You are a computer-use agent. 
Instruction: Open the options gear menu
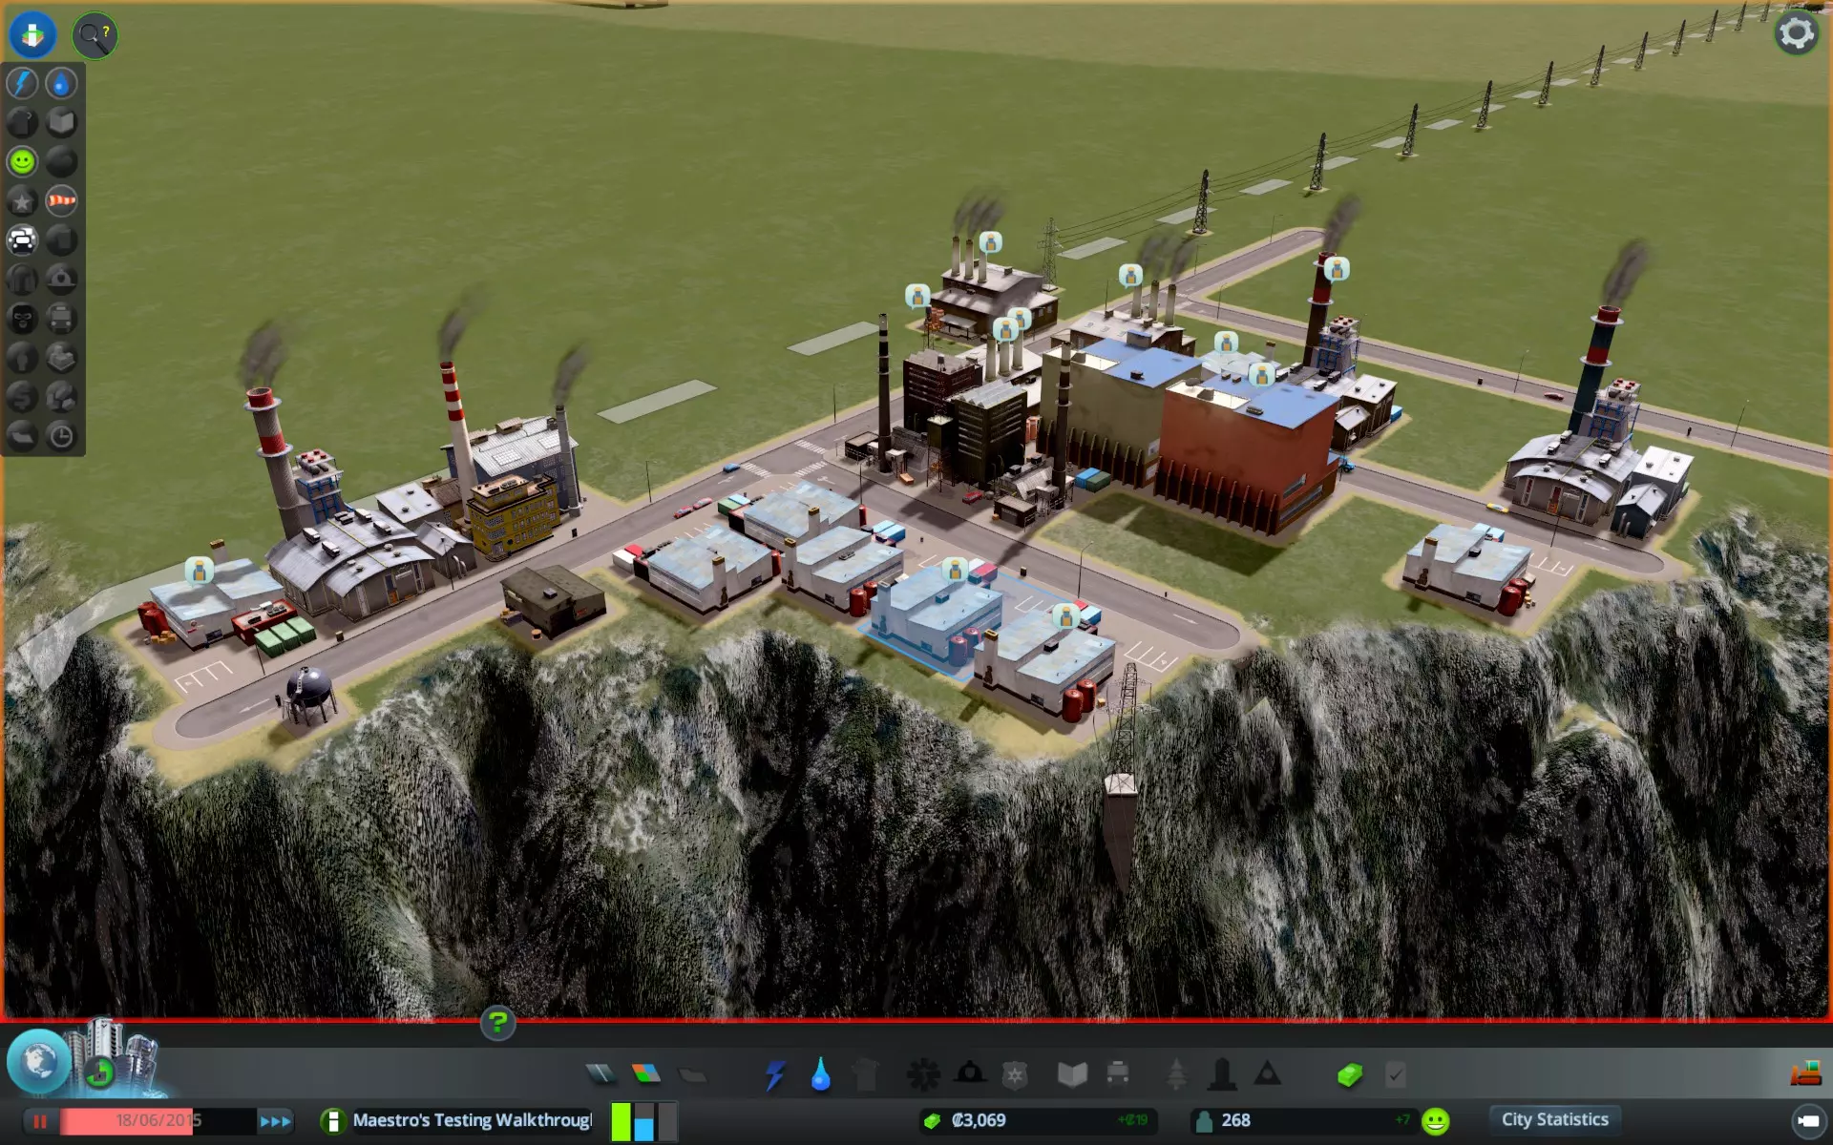pyautogui.click(x=1796, y=33)
